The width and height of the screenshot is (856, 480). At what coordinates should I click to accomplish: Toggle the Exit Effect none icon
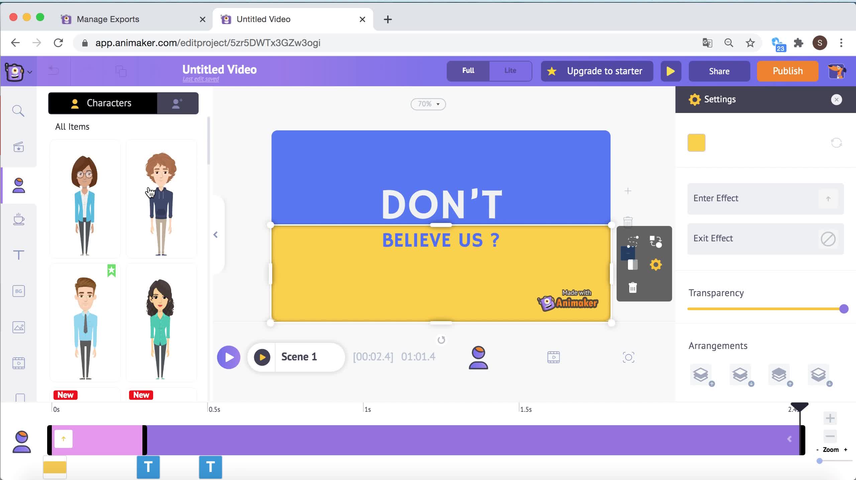pos(828,239)
